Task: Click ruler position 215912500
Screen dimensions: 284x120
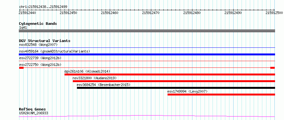Action: 274,13
